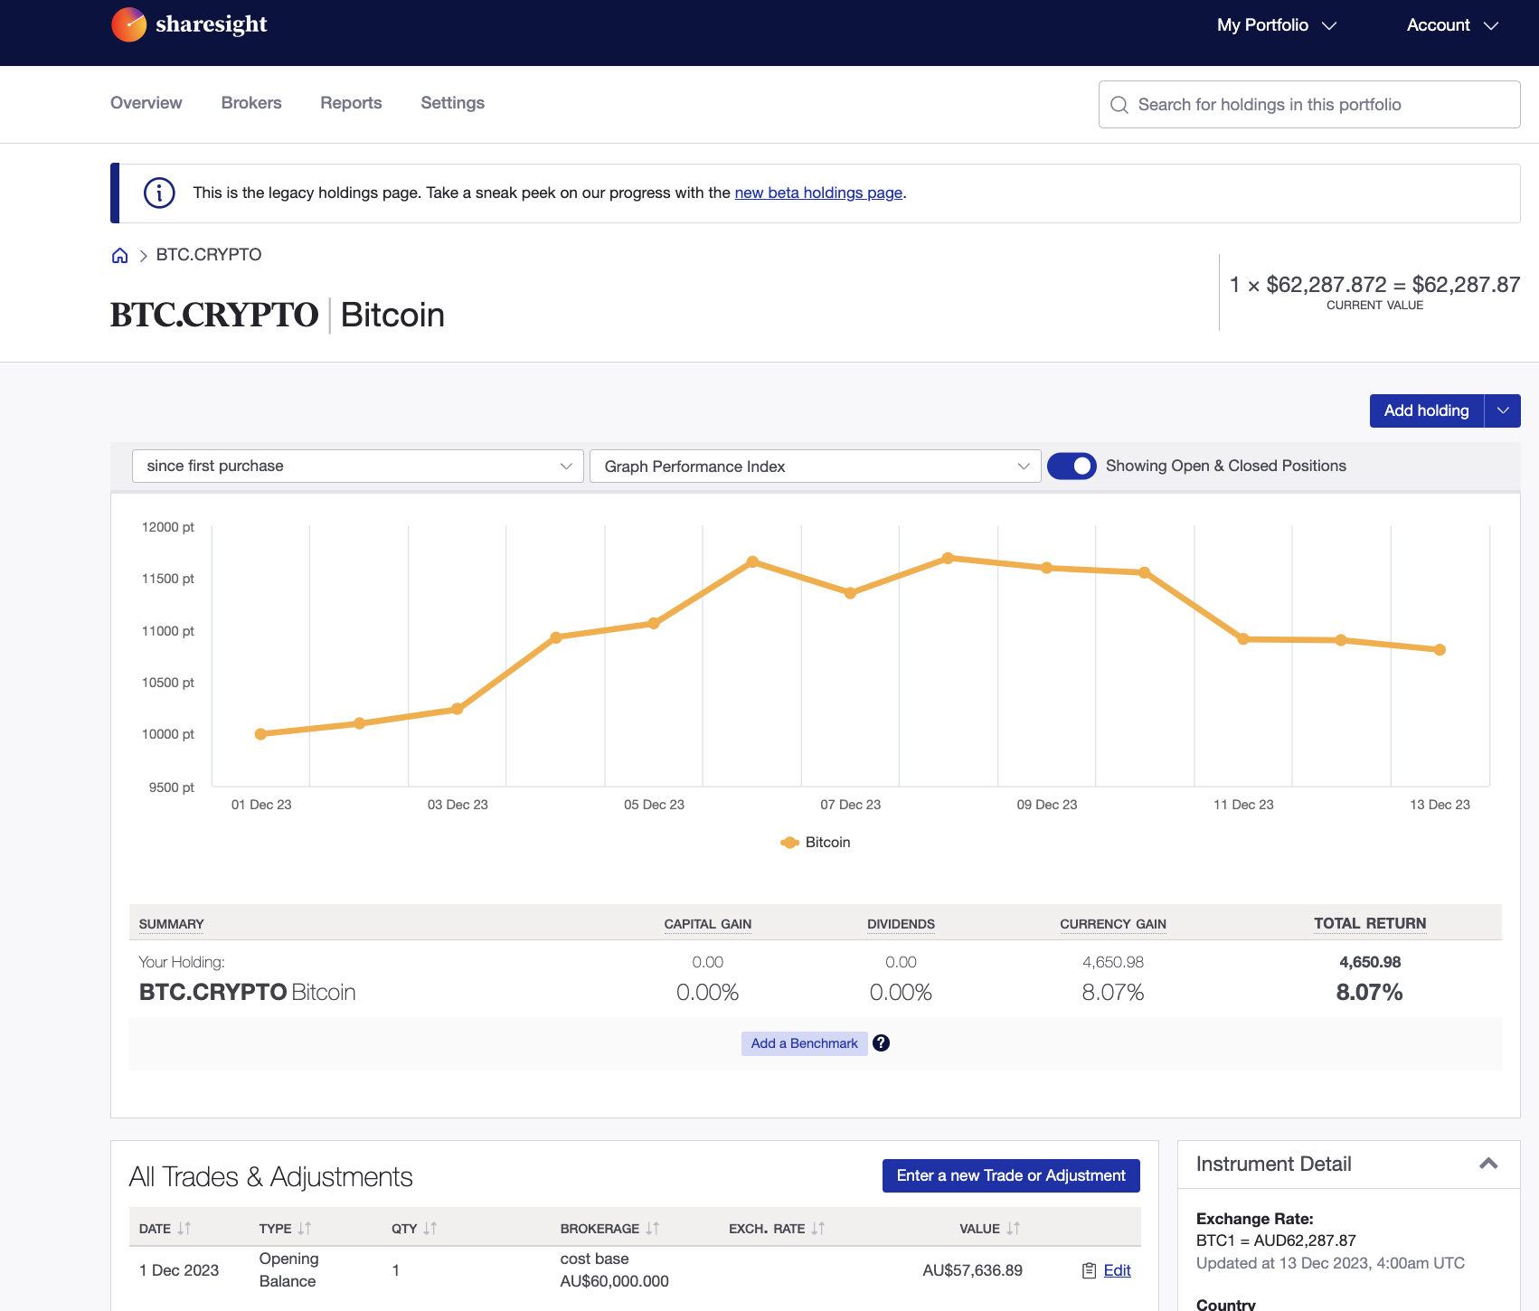Open the Settings menu
This screenshot has height=1311, width=1539.
click(452, 102)
